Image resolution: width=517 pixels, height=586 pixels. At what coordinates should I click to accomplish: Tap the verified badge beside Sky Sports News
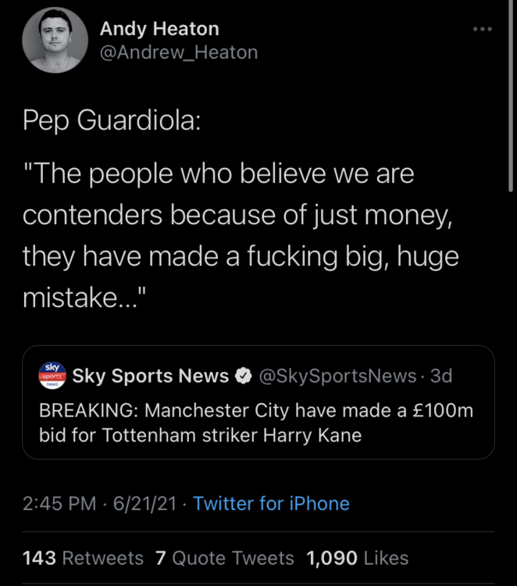click(x=242, y=376)
